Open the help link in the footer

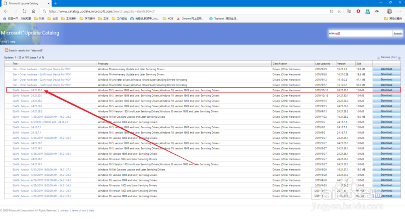92,210
